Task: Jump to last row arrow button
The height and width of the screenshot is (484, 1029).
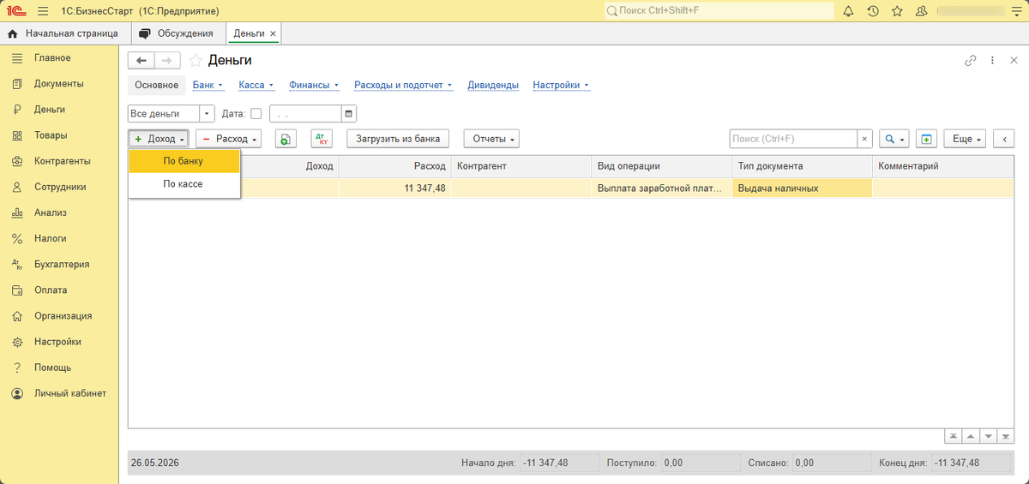Action: coord(1007,436)
